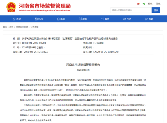Click the national emblem logo
Image resolution: width=167 pixels, height=123 pixels.
click(11, 7)
